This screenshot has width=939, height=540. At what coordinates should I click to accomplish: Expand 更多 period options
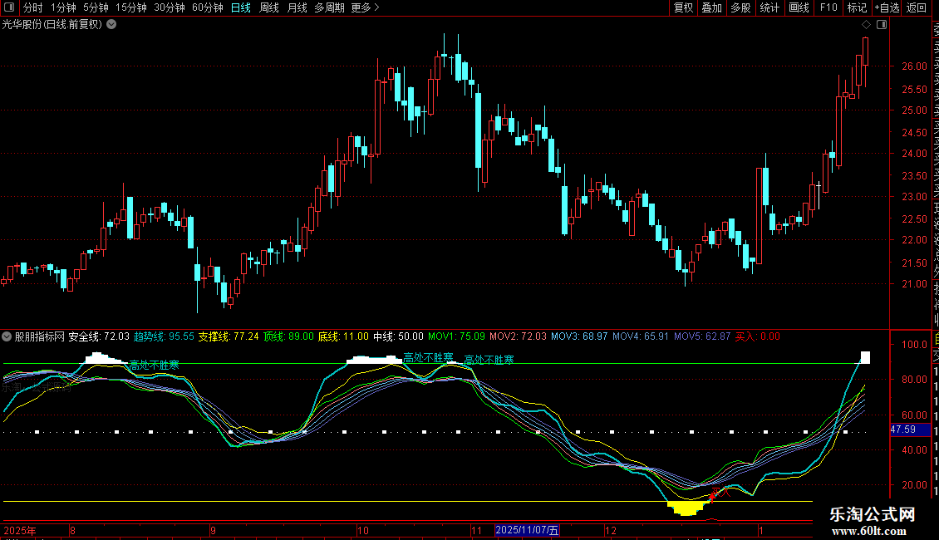tap(365, 8)
